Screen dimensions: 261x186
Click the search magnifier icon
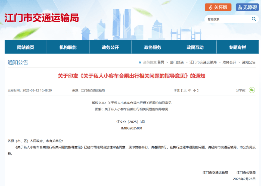(x=254, y=19)
